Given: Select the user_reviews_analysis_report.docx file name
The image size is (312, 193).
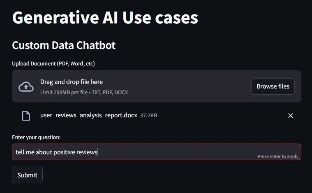Looking at the screenshot, I should click(88, 115).
